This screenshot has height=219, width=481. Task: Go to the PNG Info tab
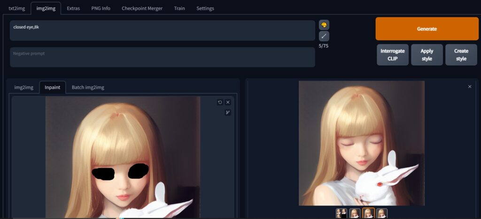point(101,8)
